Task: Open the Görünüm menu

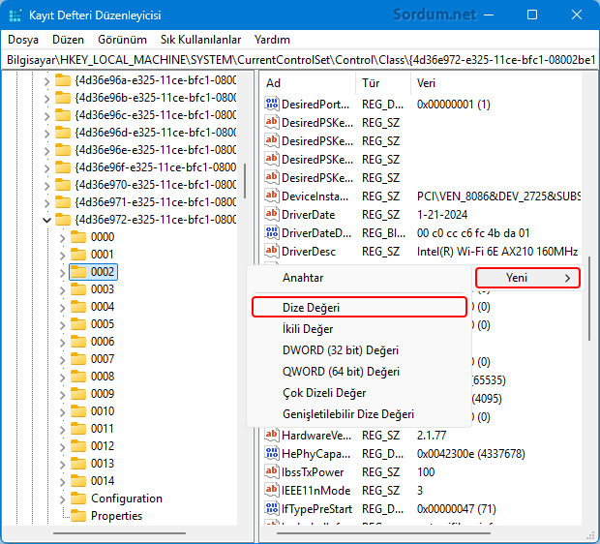Action: pos(122,40)
